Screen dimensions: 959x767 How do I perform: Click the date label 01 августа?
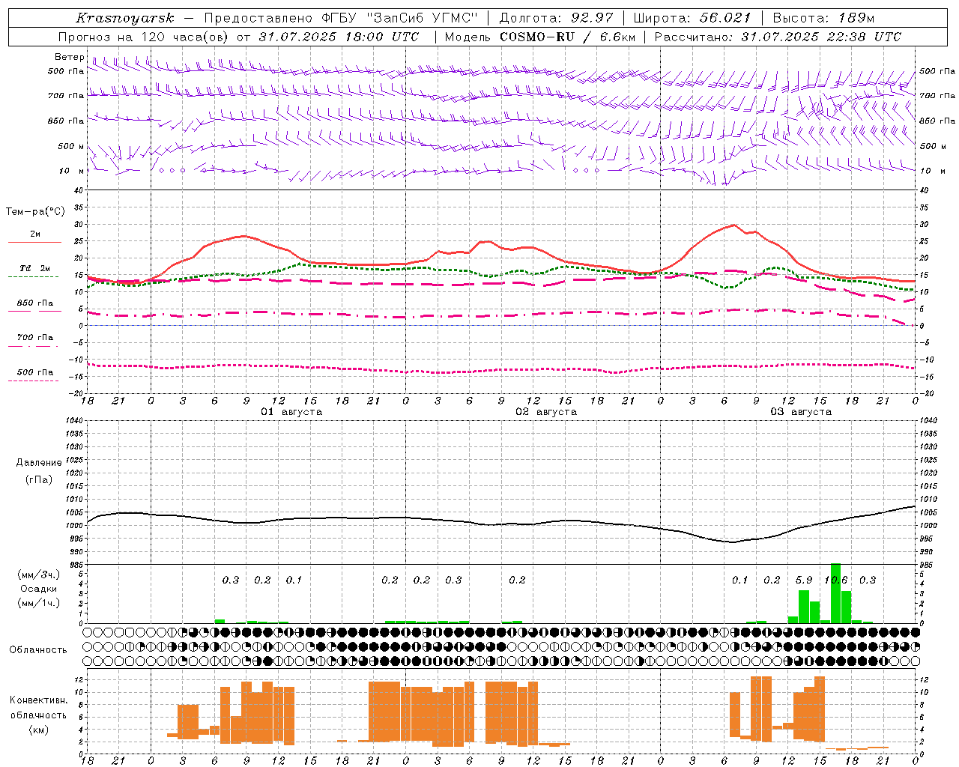pos(291,412)
